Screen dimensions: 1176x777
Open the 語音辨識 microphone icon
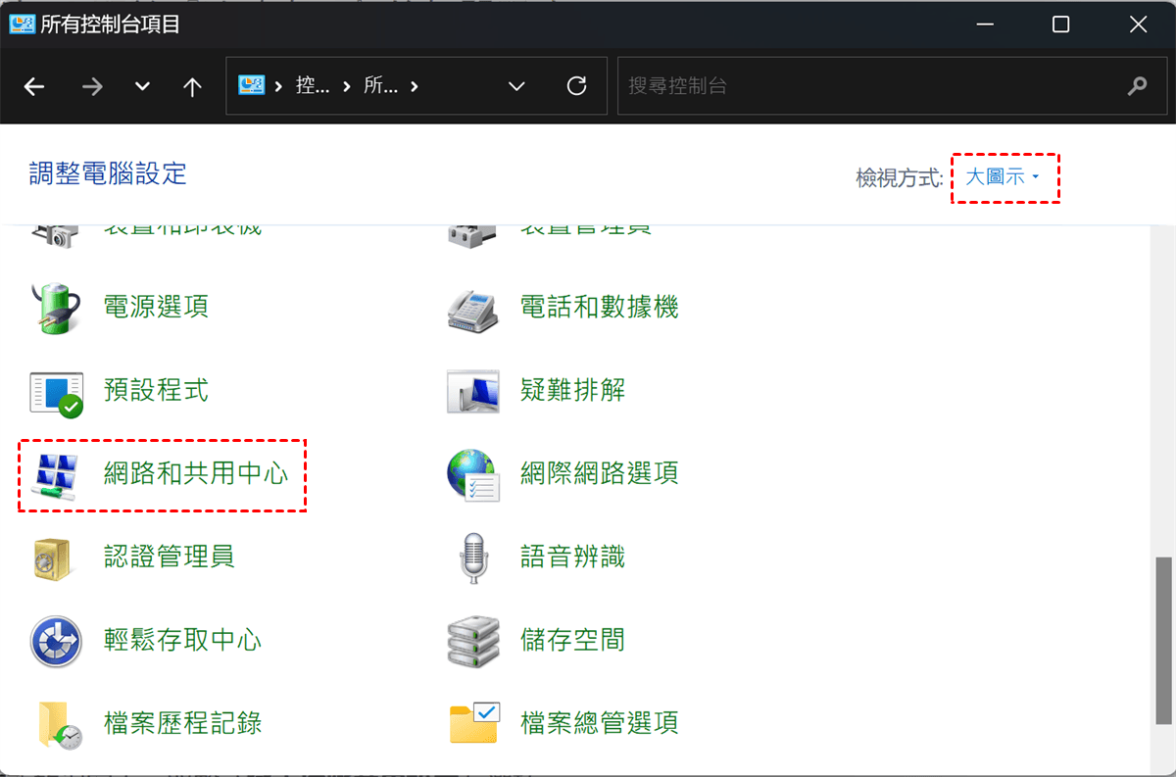(x=473, y=558)
